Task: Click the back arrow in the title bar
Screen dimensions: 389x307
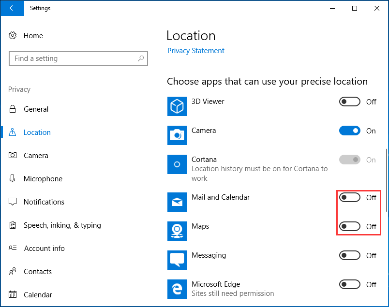Action: point(12,8)
